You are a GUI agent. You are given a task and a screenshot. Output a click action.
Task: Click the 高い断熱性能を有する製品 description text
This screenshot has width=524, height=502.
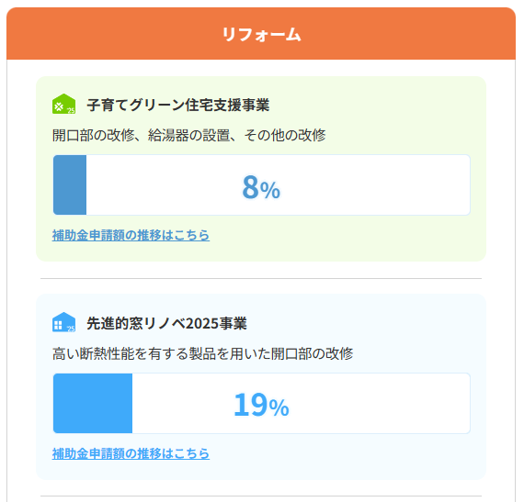click(203, 353)
